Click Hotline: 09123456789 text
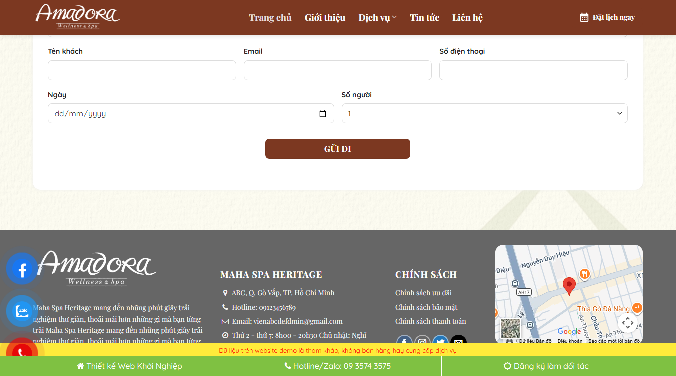 click(264, 307)
